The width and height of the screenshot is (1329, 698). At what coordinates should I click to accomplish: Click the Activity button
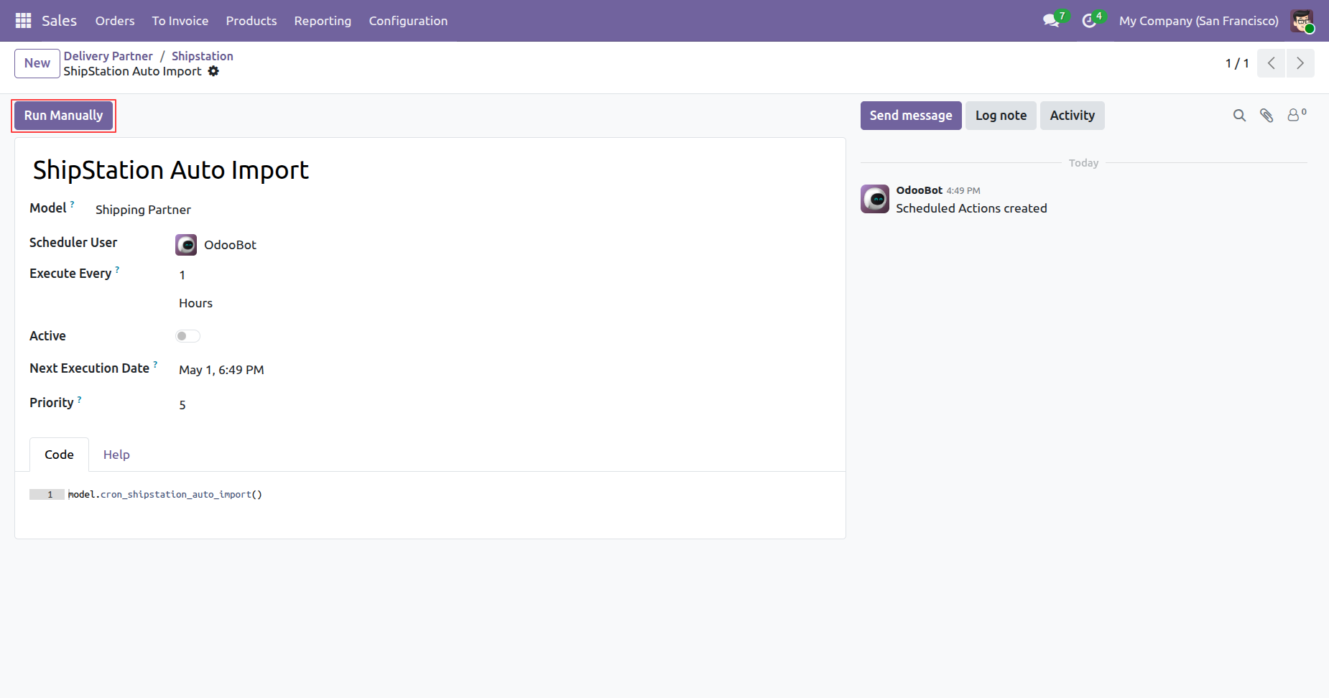click(x=1073, y=116)
